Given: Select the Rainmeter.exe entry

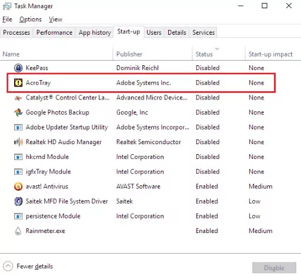Looking at the screenshot, I should coord(45,231).
